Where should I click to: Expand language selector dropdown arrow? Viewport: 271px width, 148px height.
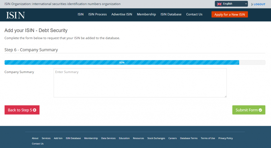tap(246, 4)
